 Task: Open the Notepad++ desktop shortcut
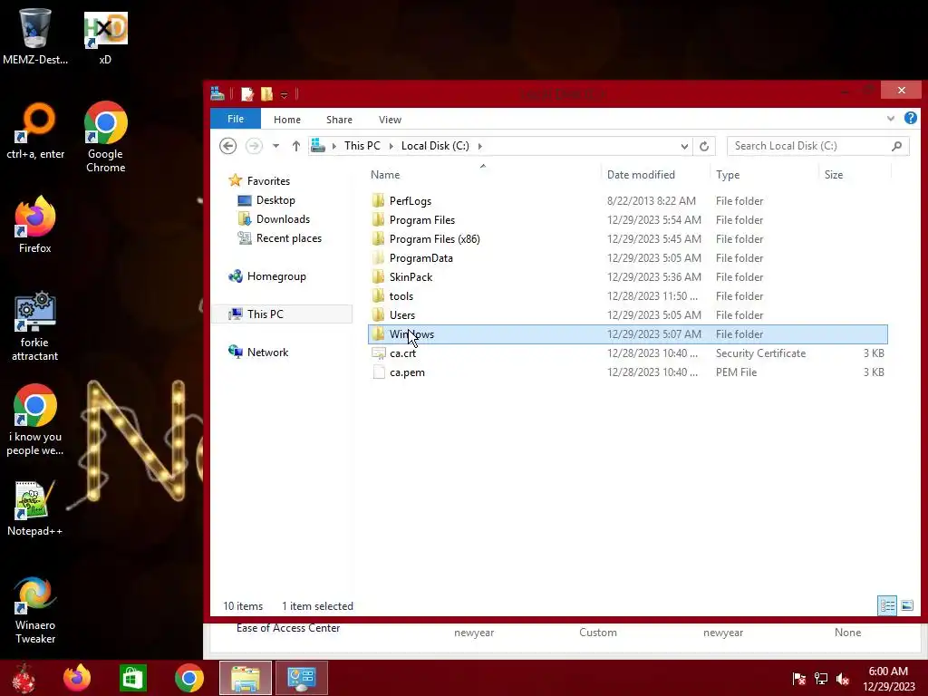click(x=35, y=509)
